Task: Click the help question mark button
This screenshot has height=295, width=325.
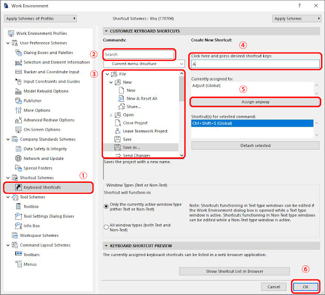Action: [300, 6]
